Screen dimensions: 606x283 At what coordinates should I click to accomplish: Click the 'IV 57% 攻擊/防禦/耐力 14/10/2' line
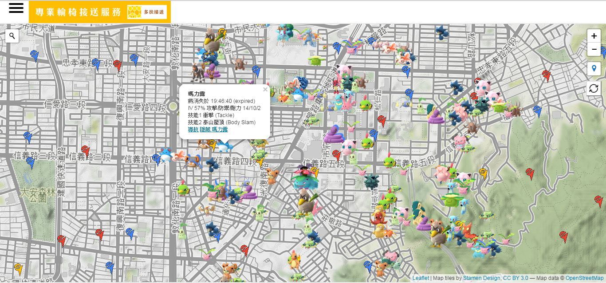(x=224, y=108)
